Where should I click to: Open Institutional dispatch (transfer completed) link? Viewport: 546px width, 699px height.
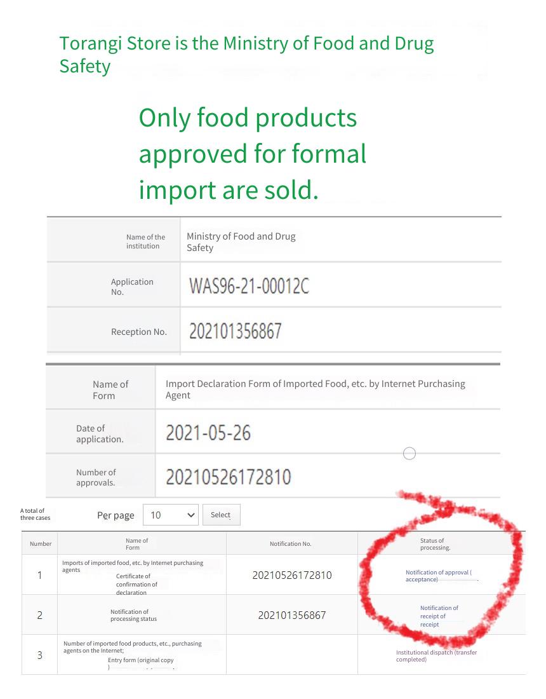(x=436, y=656)
